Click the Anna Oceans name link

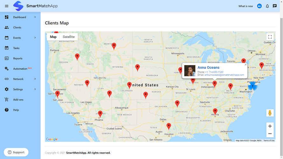[208, 67]
